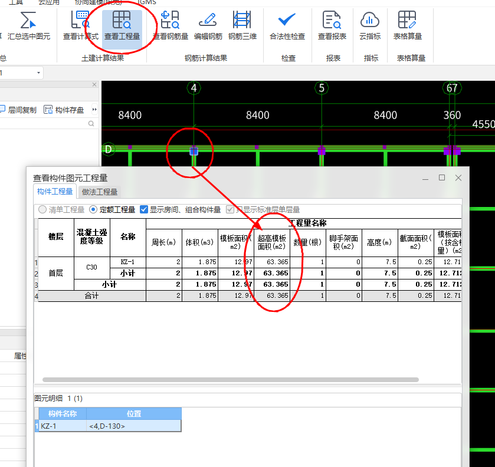Click 截面面积(m2) column header

click(416, 242)
